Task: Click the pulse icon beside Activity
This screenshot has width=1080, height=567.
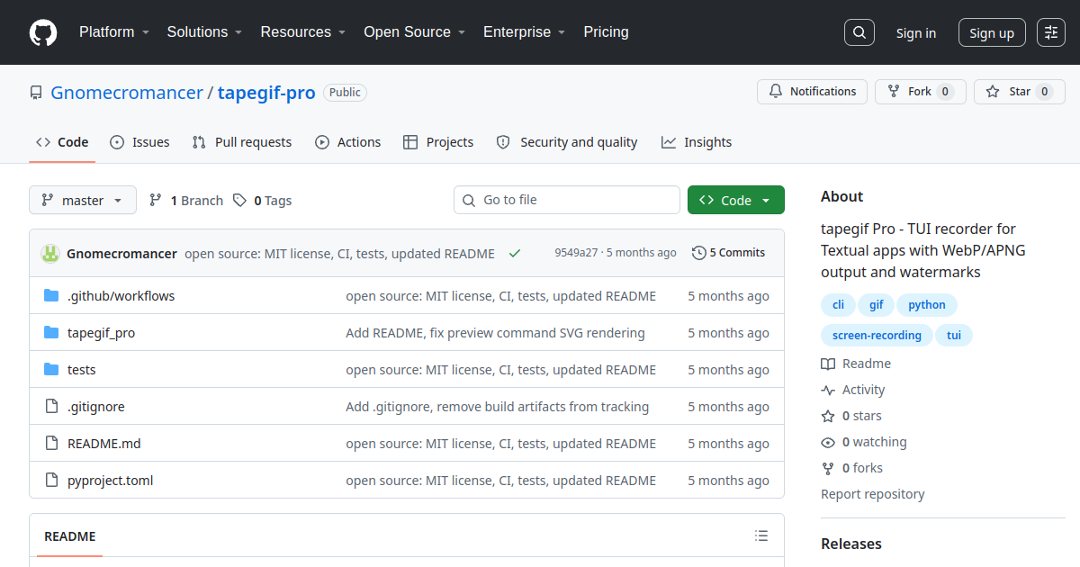Action: tap(828, 391)
